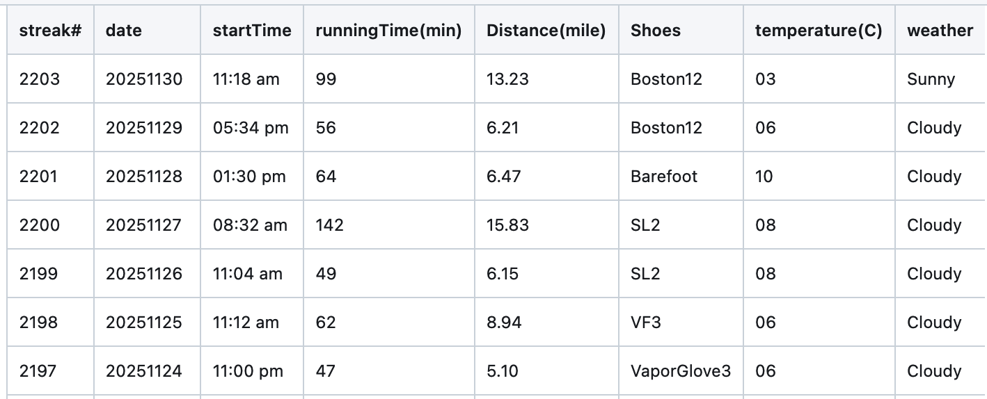Select running time cell showing 142
Screen dimensions: 987x399
coord(330,225)
